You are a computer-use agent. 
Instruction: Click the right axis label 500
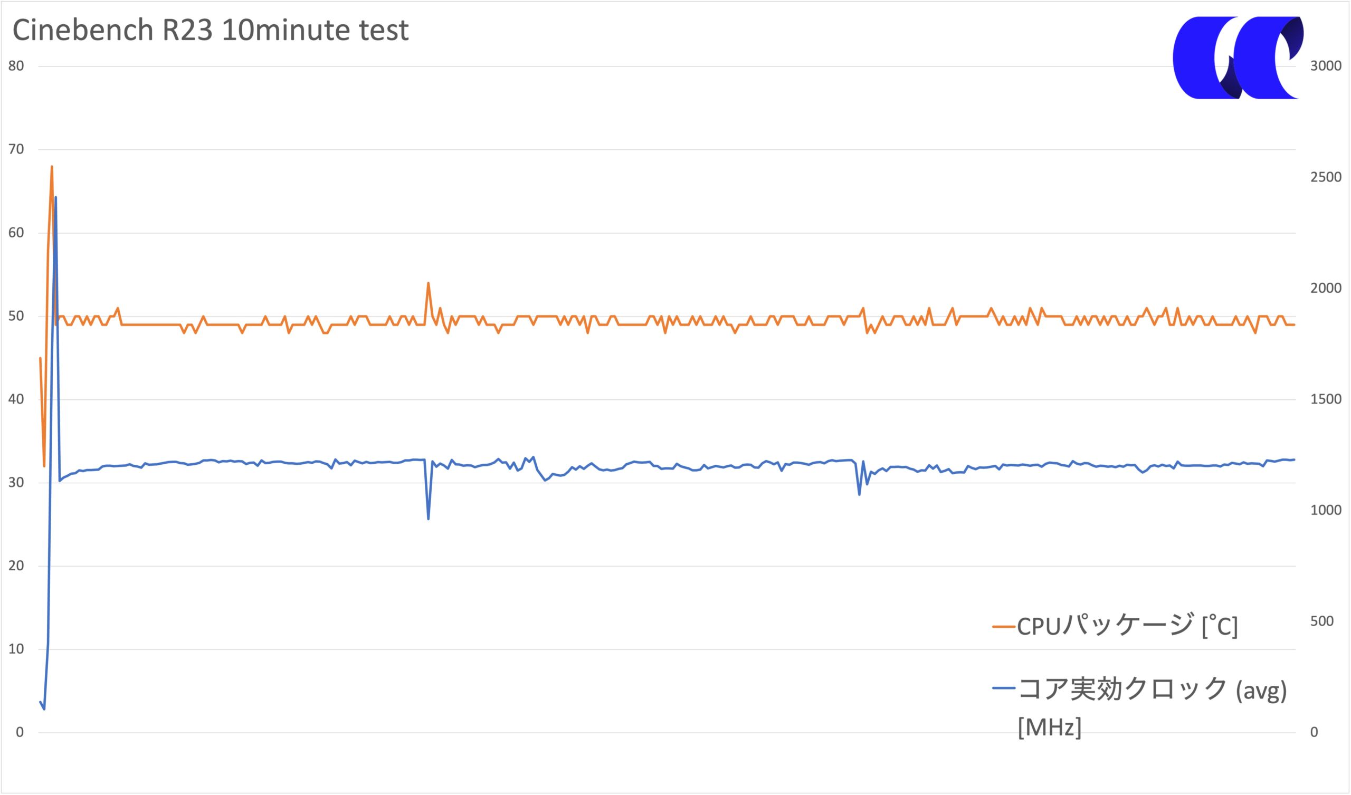click(1321, 621)
